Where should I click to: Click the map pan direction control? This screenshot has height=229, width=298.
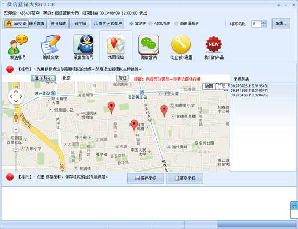point(16,96)
